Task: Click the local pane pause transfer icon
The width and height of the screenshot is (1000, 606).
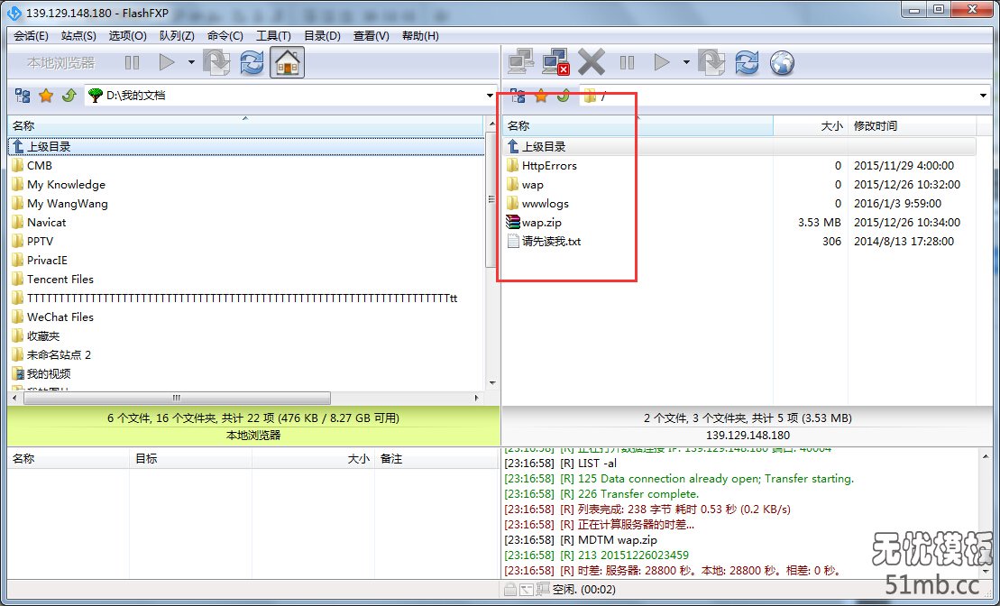Action: [132, 62]
